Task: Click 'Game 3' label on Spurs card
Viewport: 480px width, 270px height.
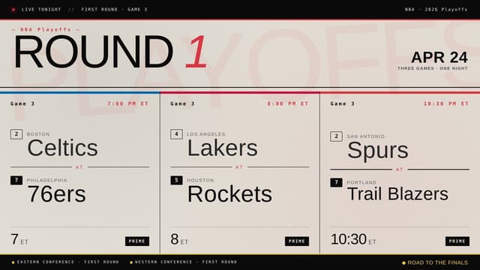Action: (x=343, y=103)
